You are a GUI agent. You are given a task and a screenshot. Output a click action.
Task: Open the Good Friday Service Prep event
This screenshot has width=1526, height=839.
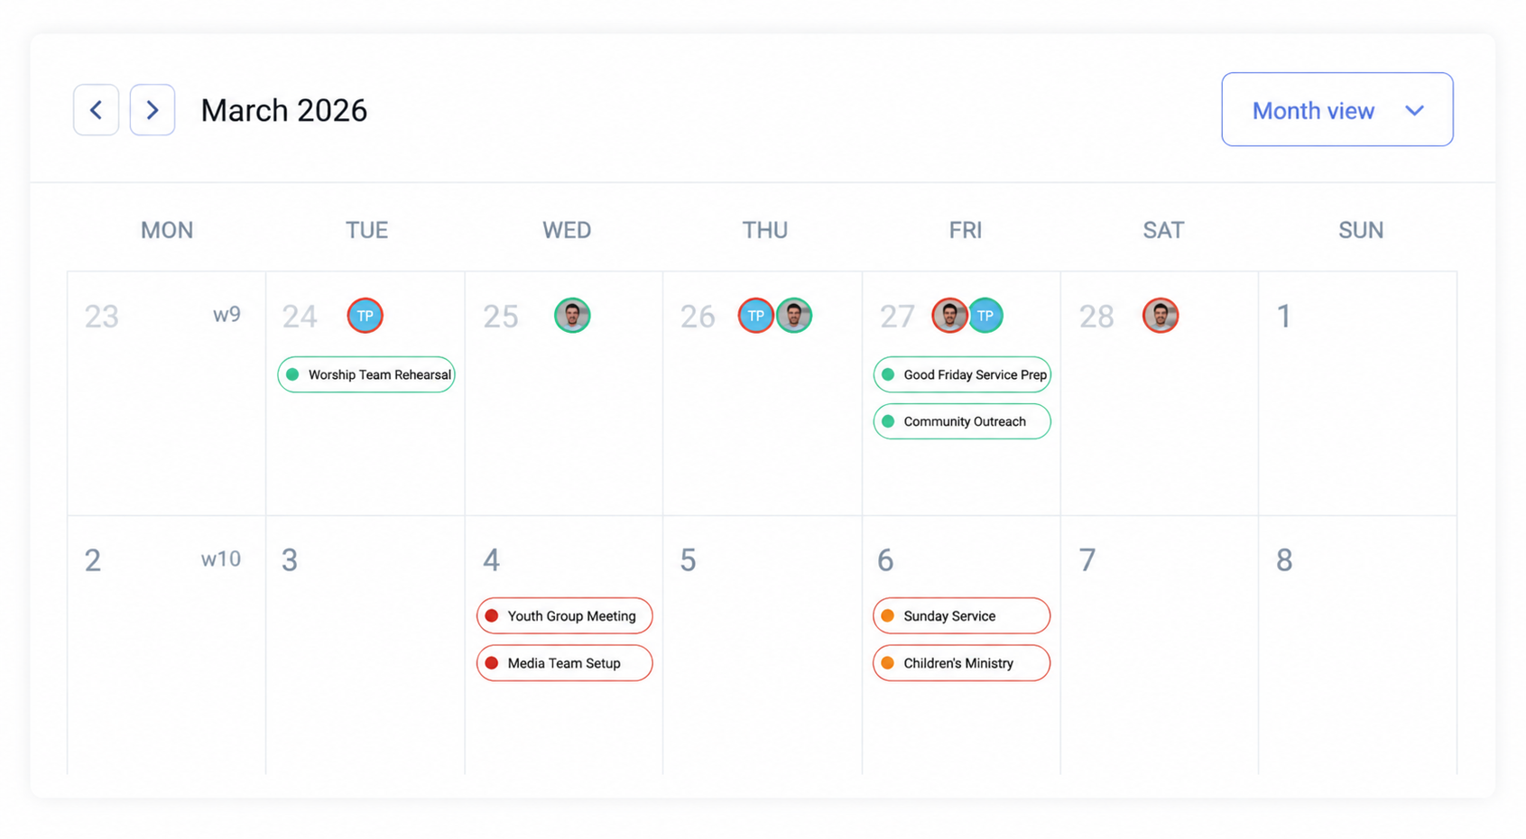961,374
